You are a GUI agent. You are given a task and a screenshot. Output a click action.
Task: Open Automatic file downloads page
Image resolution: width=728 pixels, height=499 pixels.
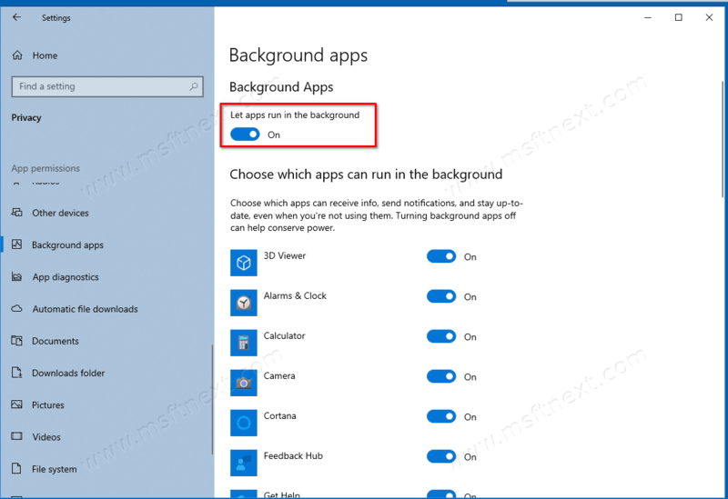85,309
